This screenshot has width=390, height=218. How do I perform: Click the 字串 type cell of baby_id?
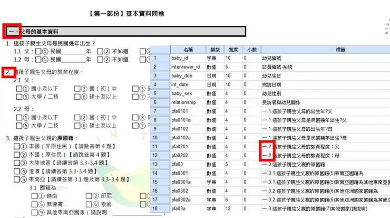point(215,58)
